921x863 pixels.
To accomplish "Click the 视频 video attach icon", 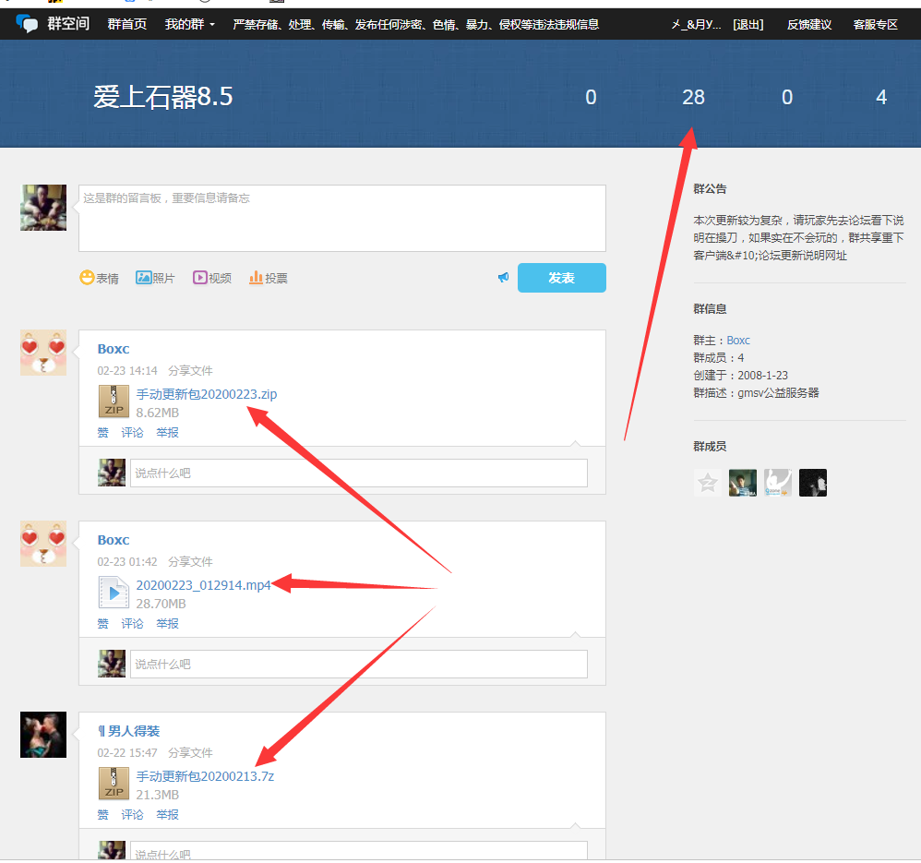I will click(x=200, y=278).
